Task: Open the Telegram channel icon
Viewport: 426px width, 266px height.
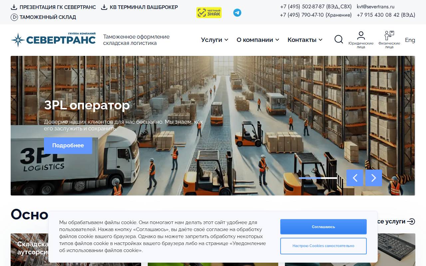Action: pyautogui.click(x=237, y=13)
